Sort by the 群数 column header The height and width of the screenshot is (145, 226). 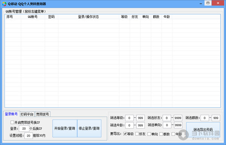coord(156,17)
